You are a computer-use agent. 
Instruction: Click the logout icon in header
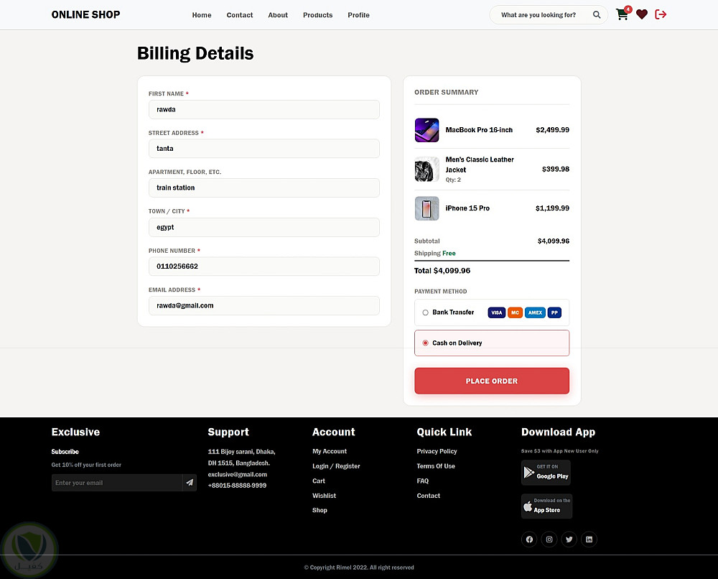pos(661,14)
